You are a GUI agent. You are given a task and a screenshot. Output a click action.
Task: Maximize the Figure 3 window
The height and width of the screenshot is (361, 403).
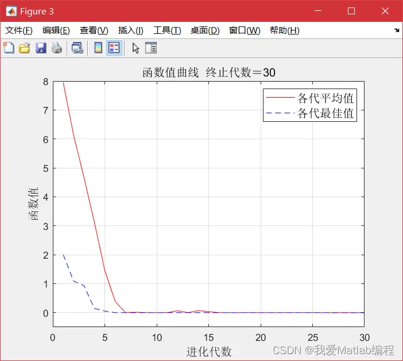pyautogui.click(x=351, y=11)
